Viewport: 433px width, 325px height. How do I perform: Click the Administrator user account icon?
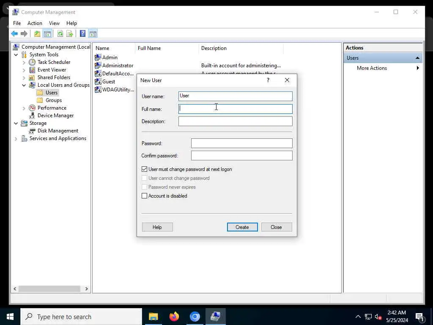click(98, 65)
